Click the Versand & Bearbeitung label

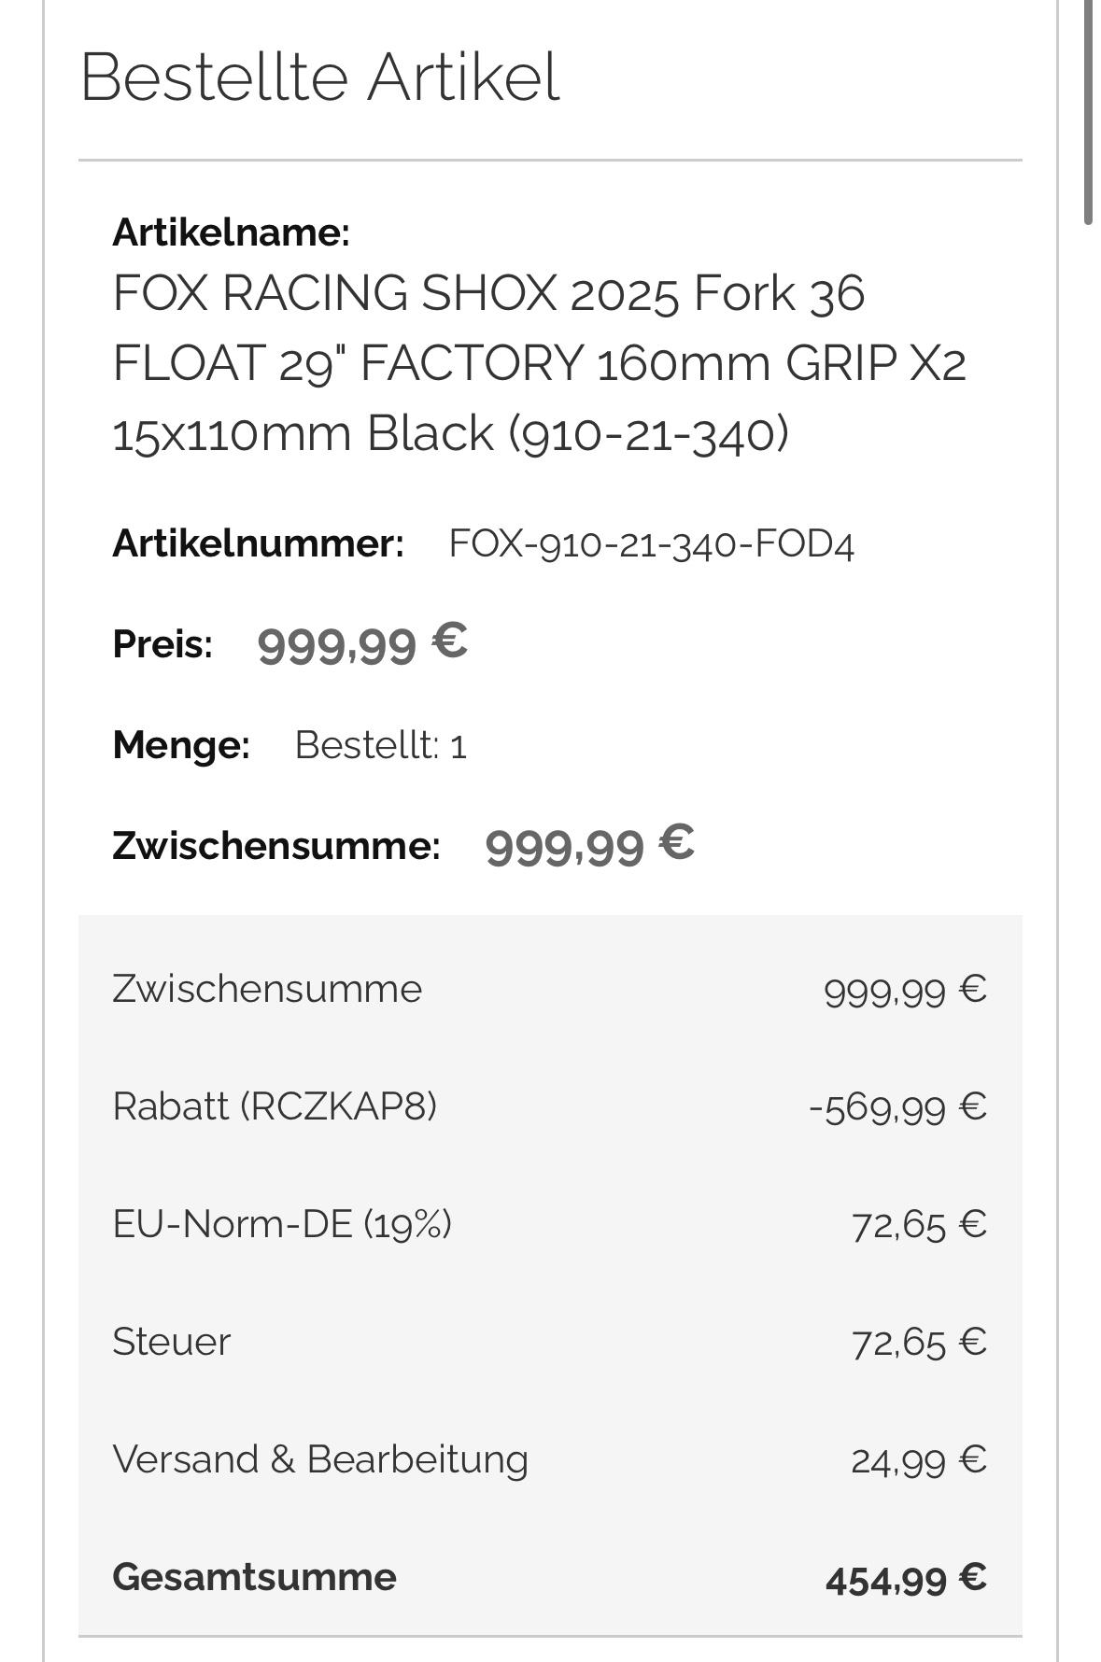[x=320, y=1459]
